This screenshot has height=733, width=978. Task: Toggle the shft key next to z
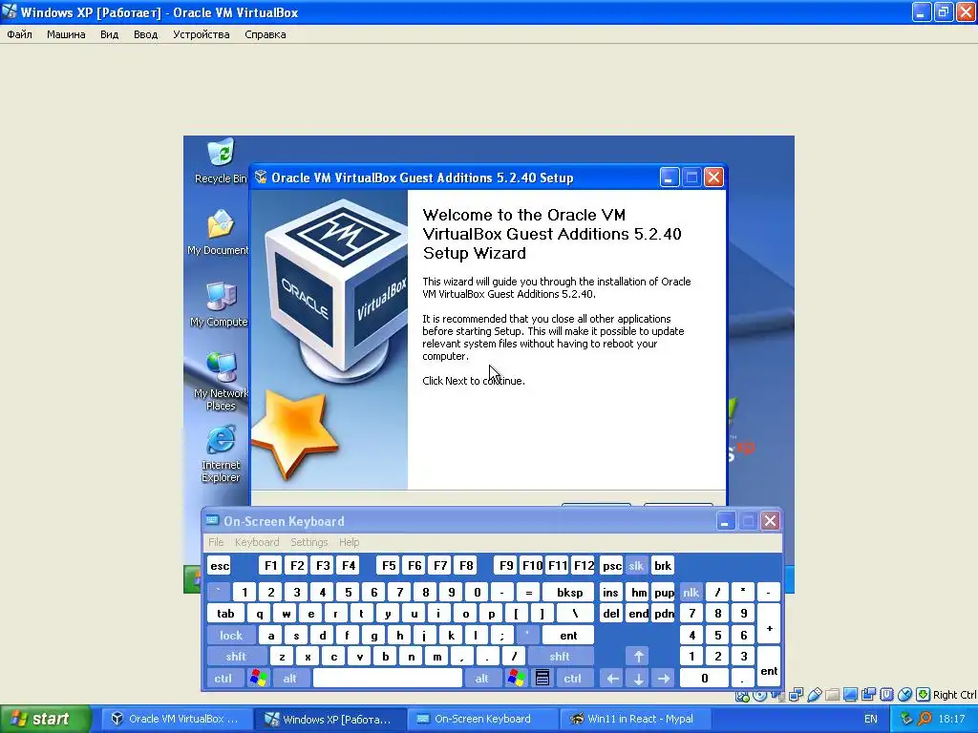click(236, 657)
